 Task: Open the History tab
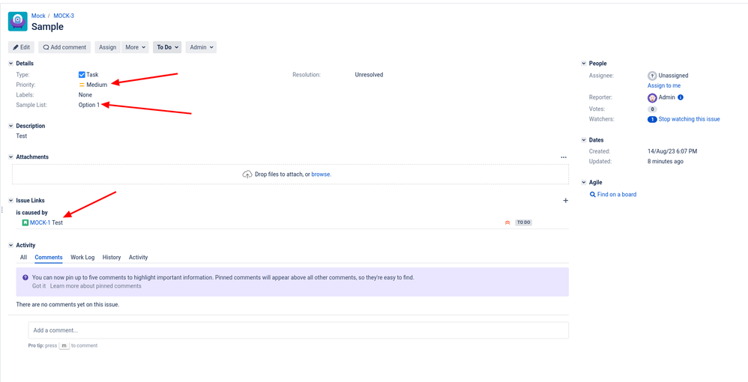click(112, 258)
